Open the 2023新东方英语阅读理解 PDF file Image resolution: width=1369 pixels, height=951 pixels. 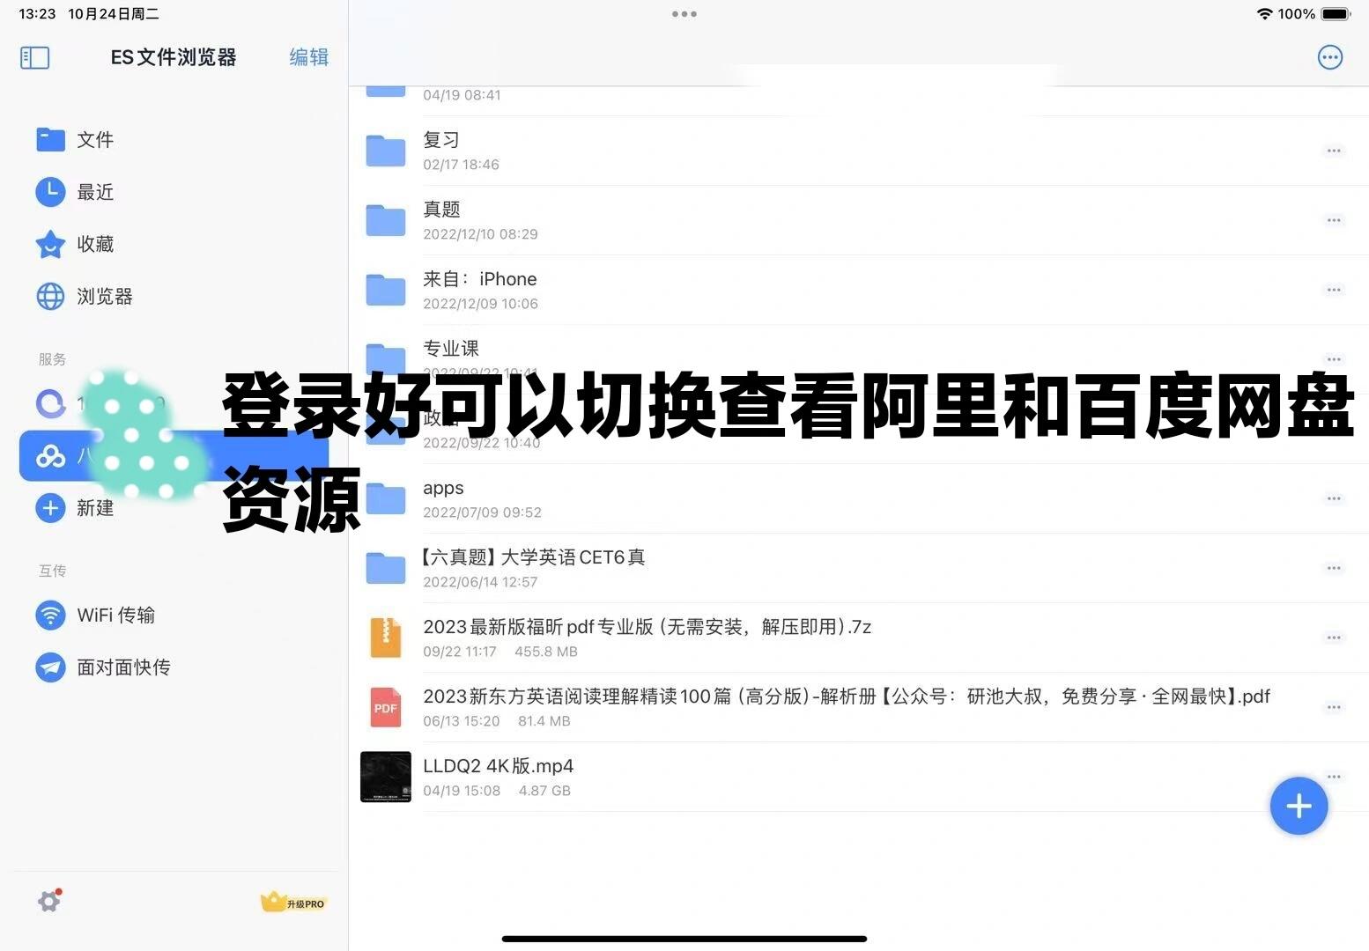[859, 707]
